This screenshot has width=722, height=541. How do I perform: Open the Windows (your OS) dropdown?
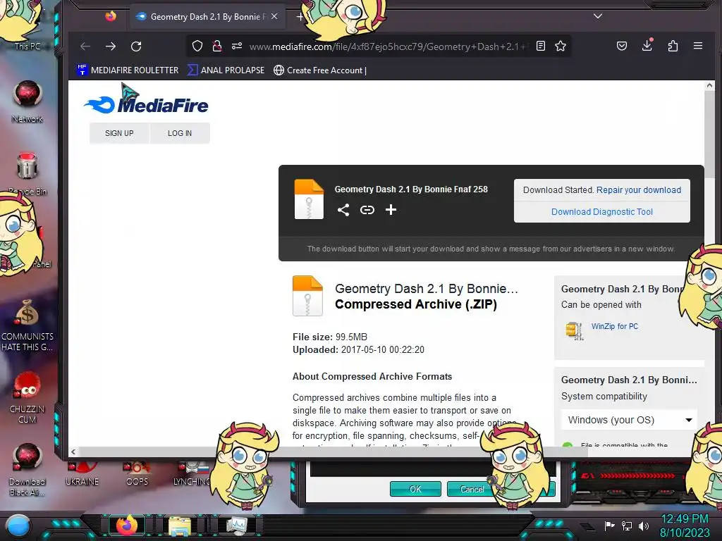click(629, 420)
